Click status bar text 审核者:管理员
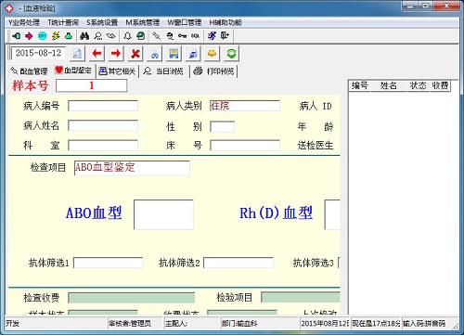The image size is (464, 335). (130, 324)
